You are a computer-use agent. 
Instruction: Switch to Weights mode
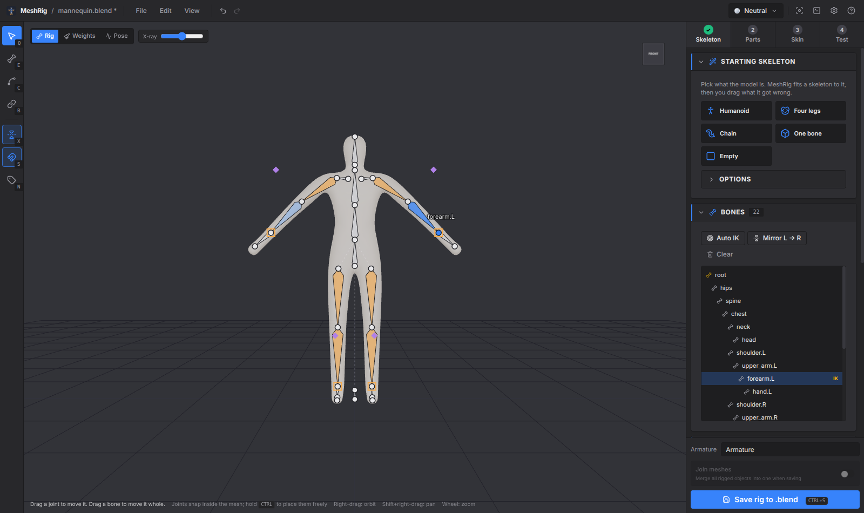(80, 36)
